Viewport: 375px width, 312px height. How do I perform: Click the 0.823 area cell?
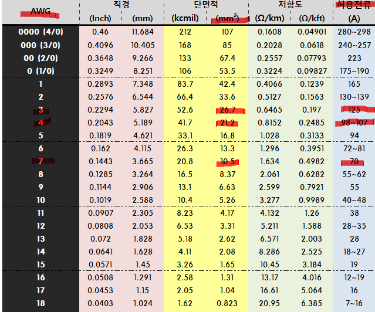[227, 303]
